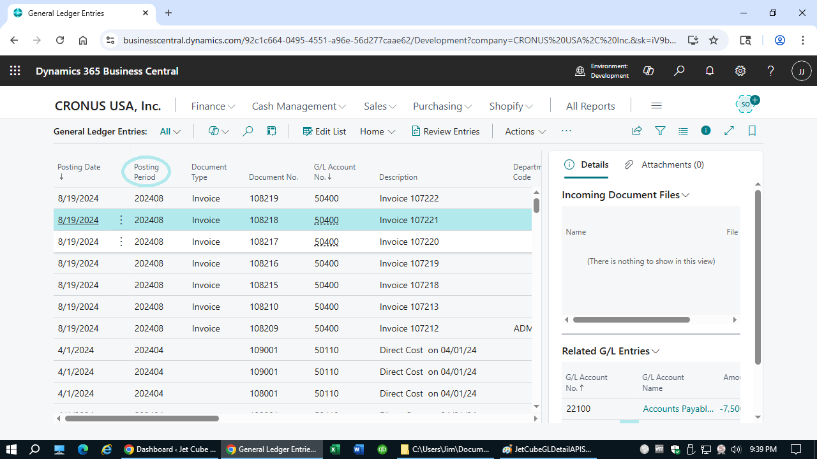817x459 pixels.
Task: Click G/L account 50400 on selected row
Action: pyautogui.click(x=326, y=220)
